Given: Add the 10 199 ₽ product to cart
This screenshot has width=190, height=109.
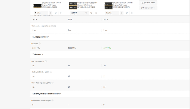Looking at the screenshot, I should (x=91, y=13).
